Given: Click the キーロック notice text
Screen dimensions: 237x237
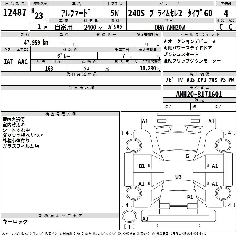Looking at the screenshot, I should tap(15, 222).
